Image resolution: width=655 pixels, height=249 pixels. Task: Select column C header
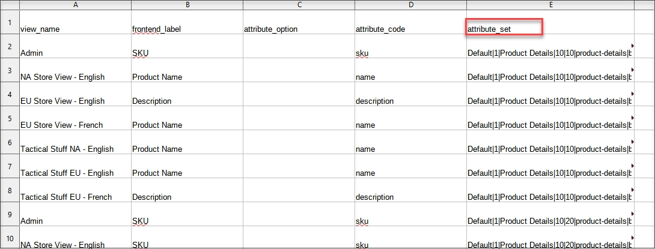pos(299,5)
